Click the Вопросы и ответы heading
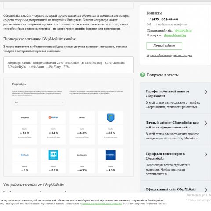Viewport: 211px width, 211px height. pos(163,75)
